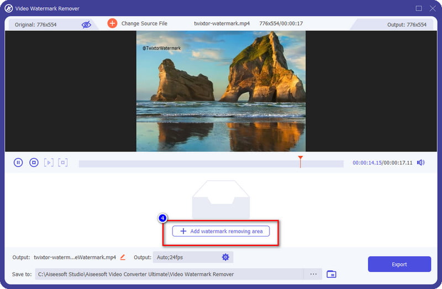Viewport: 442px width, 289px height.
Task: Open output settings gear icon
Action: 225,257
